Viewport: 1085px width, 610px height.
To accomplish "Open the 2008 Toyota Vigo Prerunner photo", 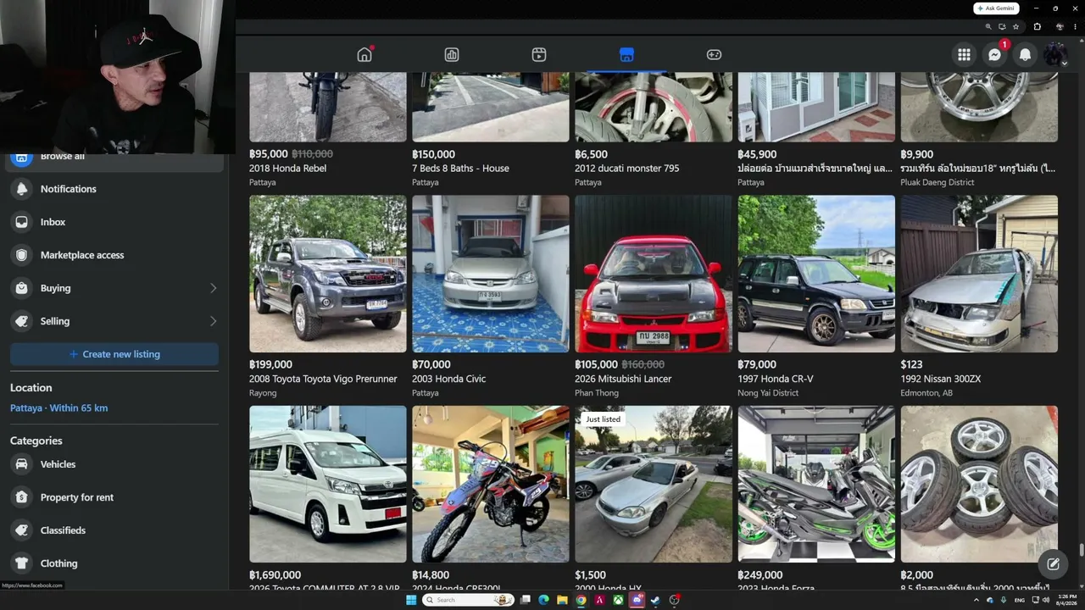I will [328, 274].
